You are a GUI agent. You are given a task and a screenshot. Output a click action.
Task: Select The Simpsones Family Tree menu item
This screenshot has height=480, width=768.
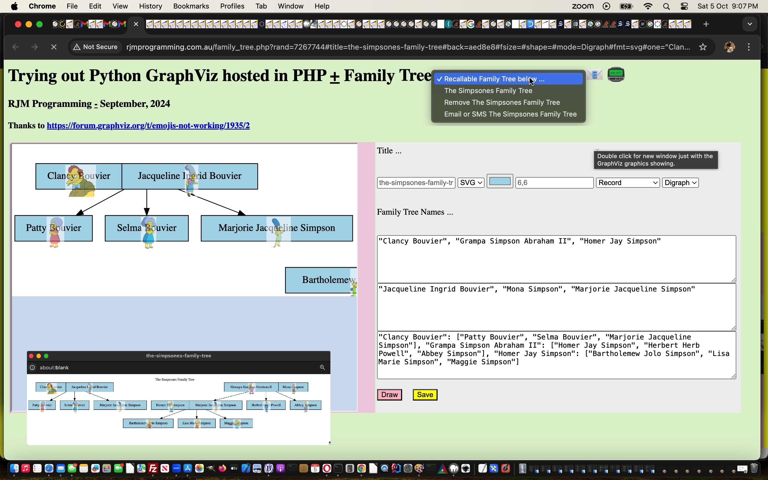[x=488, y=90]
